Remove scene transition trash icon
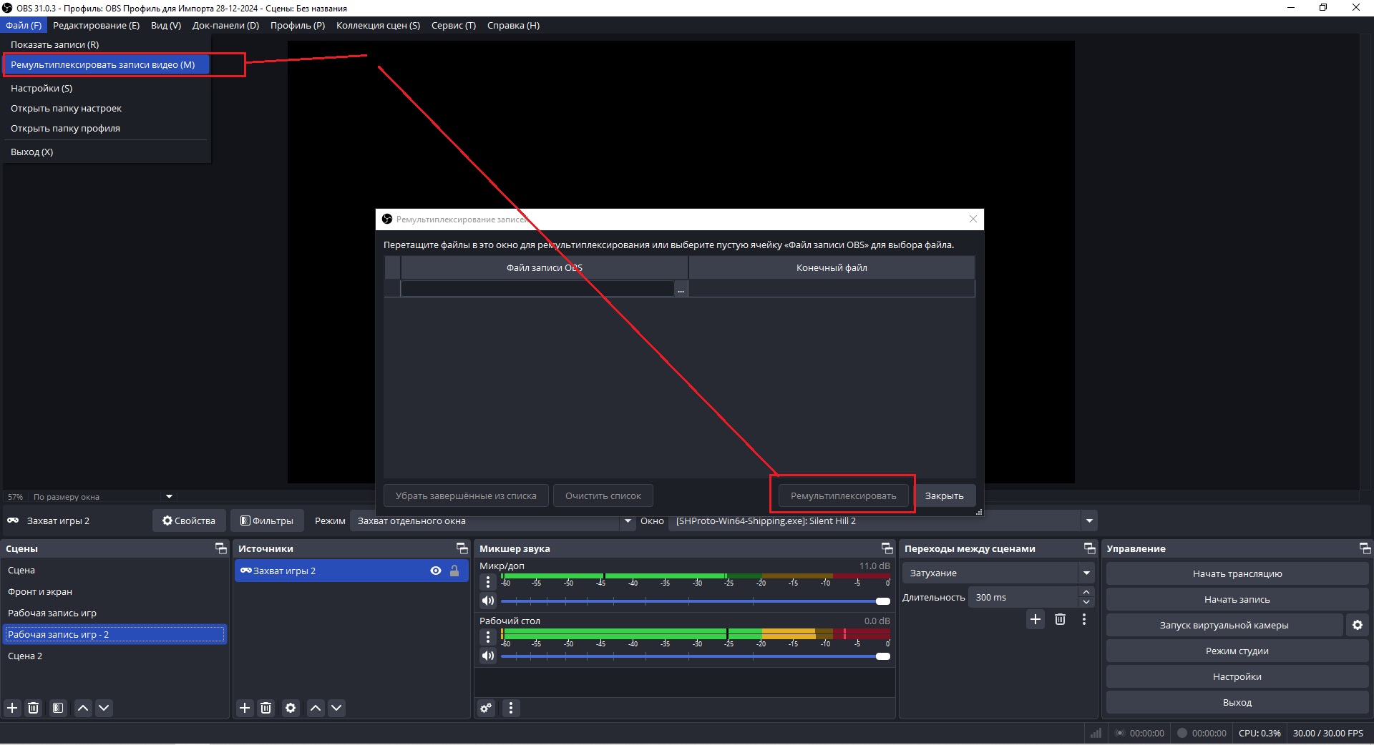This screenshot has height=745, width=1374. coord(1060,619)
